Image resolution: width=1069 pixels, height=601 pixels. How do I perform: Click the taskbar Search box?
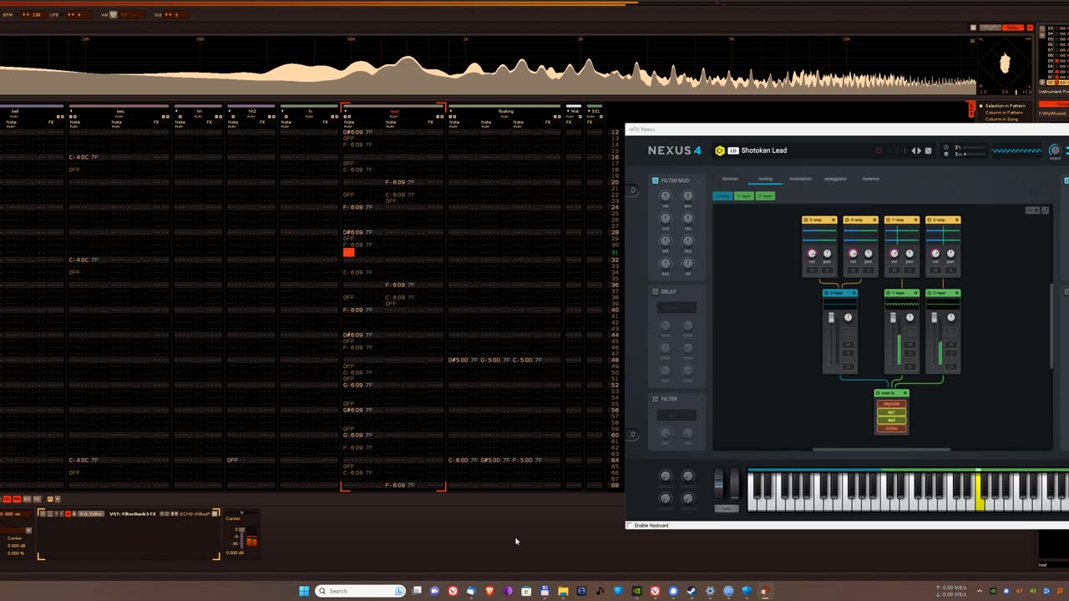pyautogui.click(x=360, y=591)
